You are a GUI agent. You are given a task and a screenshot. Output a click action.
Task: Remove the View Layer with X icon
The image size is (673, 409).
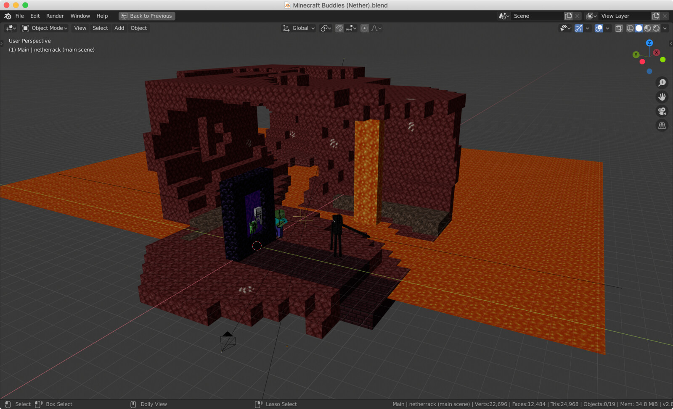pyautogui.click(x=665, y=16)
